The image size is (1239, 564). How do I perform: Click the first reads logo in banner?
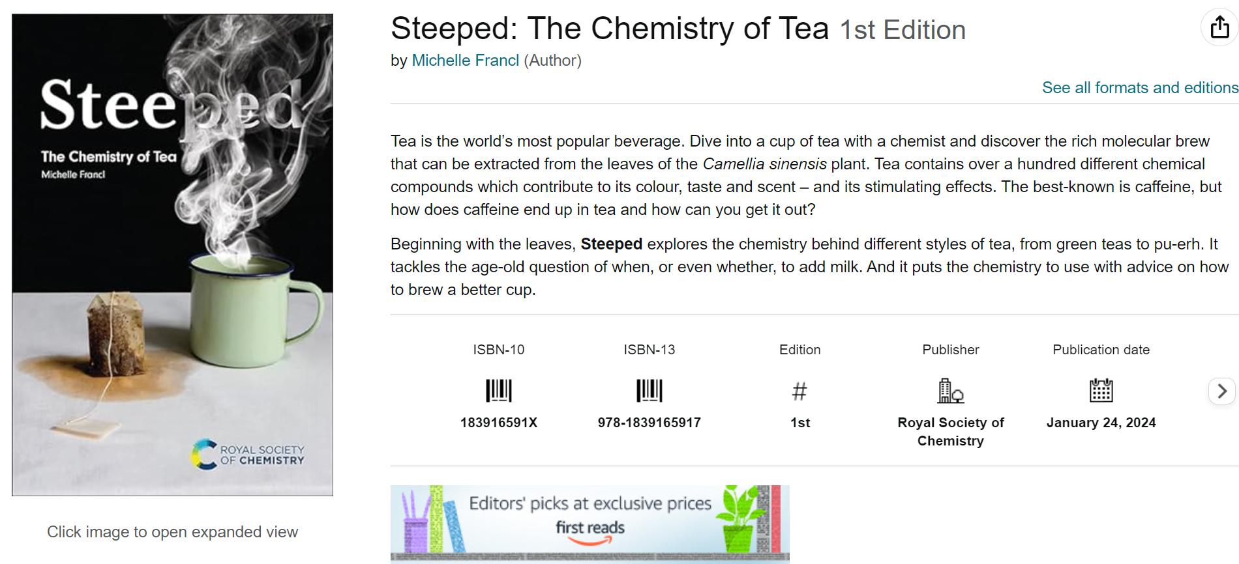[x=590, y=532]
